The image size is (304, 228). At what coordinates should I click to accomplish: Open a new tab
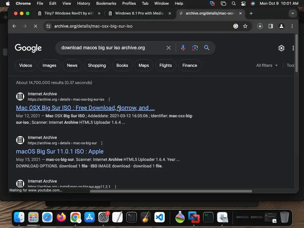tap(251, 13)
